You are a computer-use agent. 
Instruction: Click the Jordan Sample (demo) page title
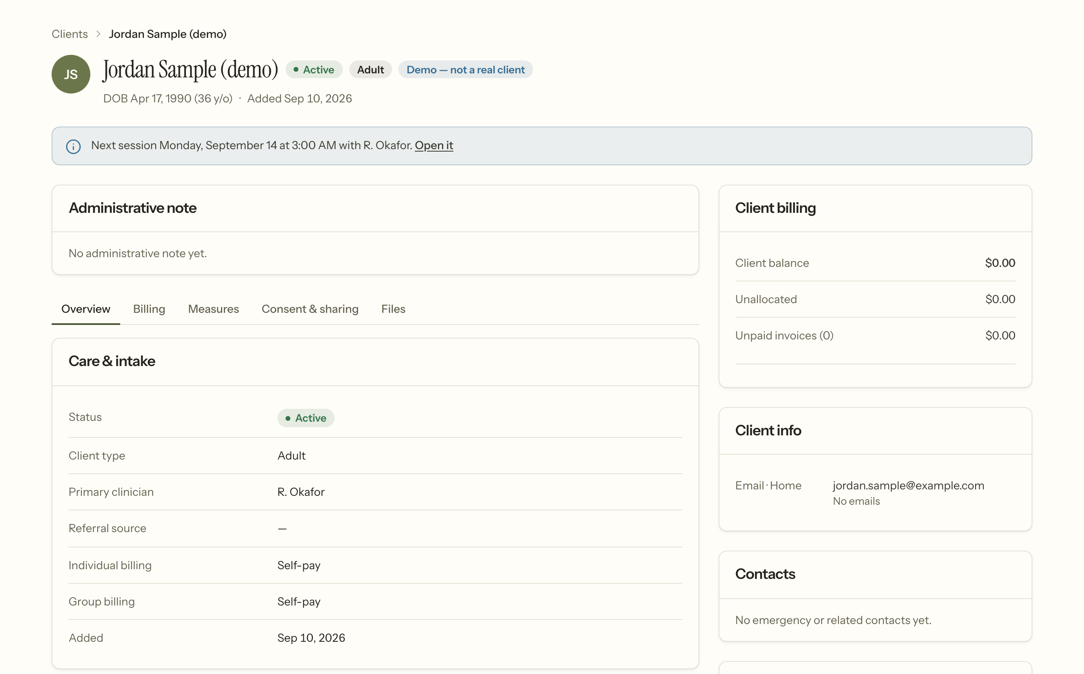pyautogui.click(x=190, y=70)
